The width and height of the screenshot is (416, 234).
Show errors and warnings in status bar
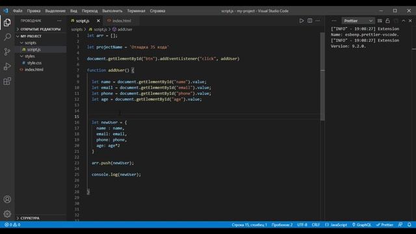click(x=12, y=225)
